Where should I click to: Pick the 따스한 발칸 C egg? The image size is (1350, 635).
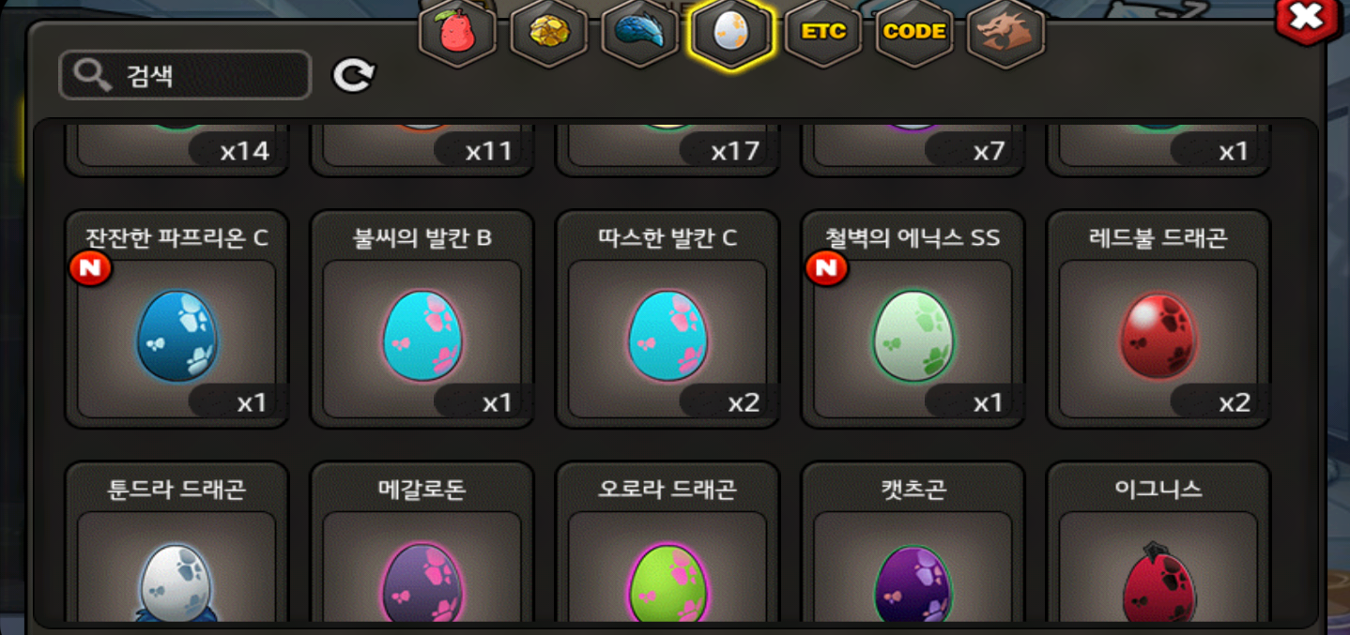point(667,319)
